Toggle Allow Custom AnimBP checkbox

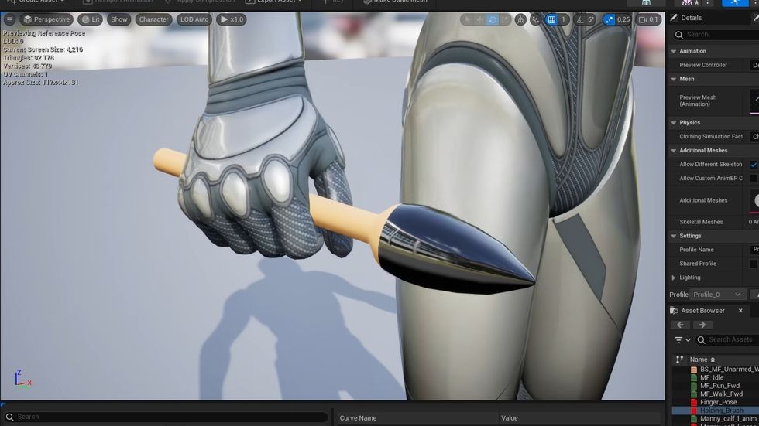click(x=754, y=179)
